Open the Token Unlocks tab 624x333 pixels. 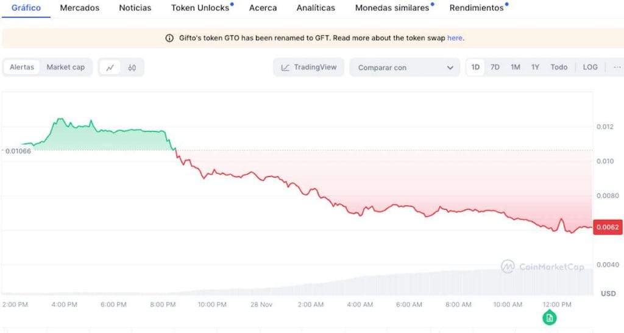click(200, 8)
